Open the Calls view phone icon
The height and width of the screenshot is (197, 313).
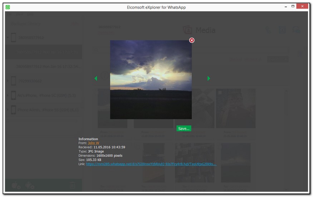click(x=269, y=30)
